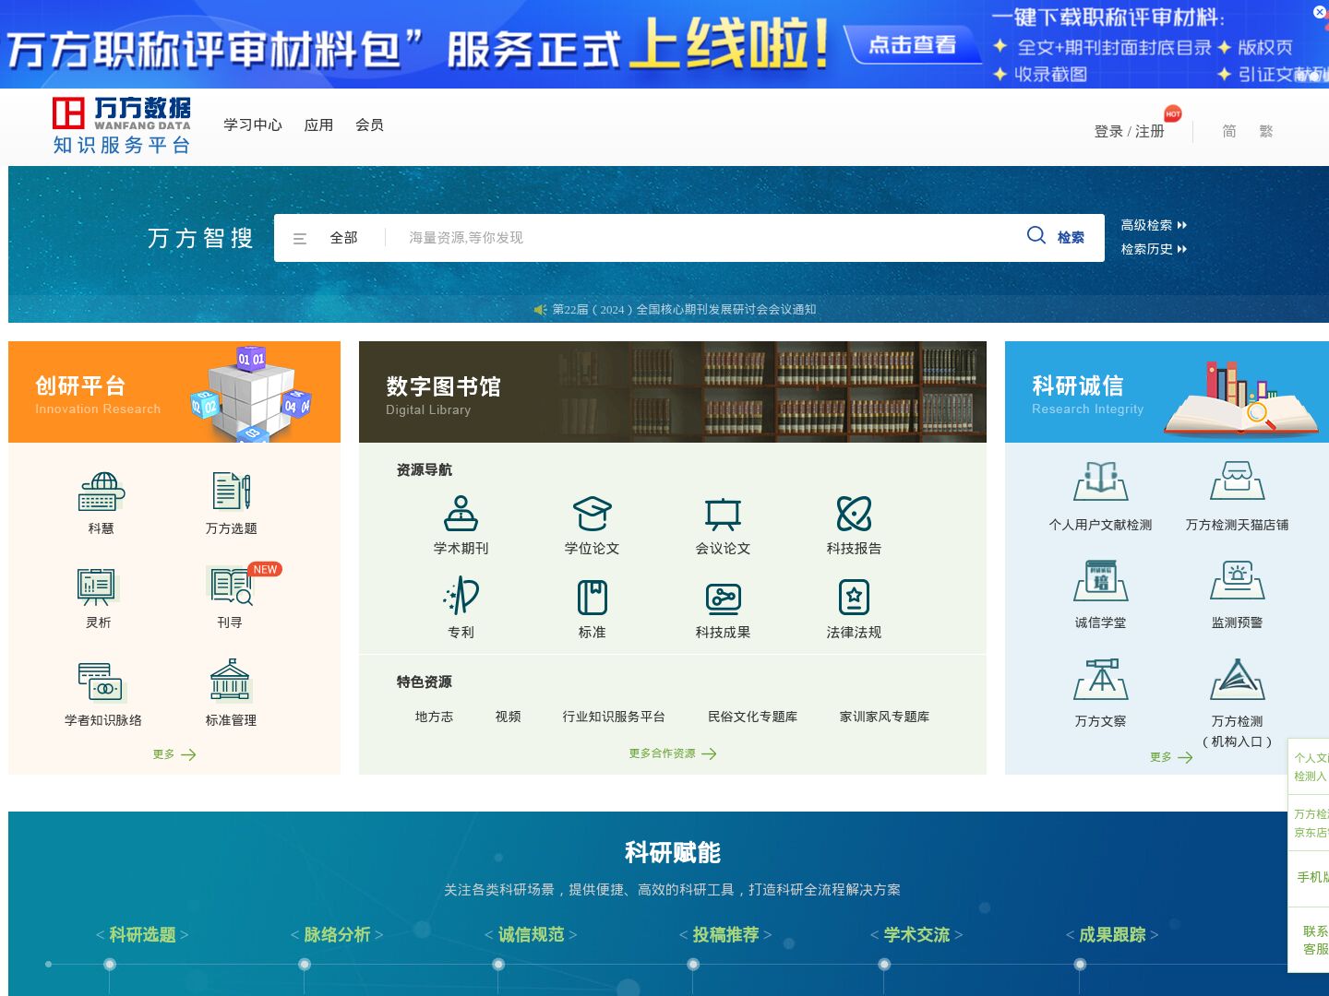Open 视频 special resource
Screen dimensions: 1329x996
click(x=508, y=717)
